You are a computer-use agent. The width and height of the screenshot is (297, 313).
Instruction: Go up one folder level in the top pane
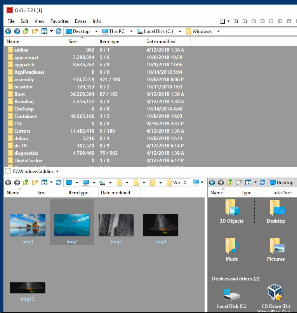pos(26,31)
